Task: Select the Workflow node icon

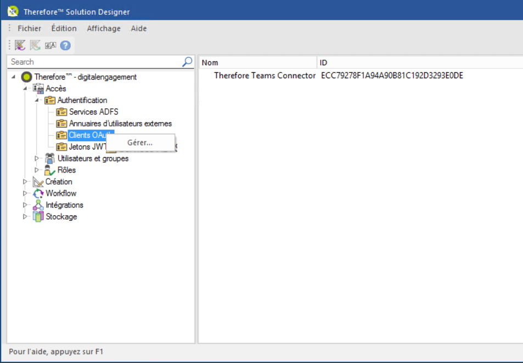Action: click(x=38, y=193)
